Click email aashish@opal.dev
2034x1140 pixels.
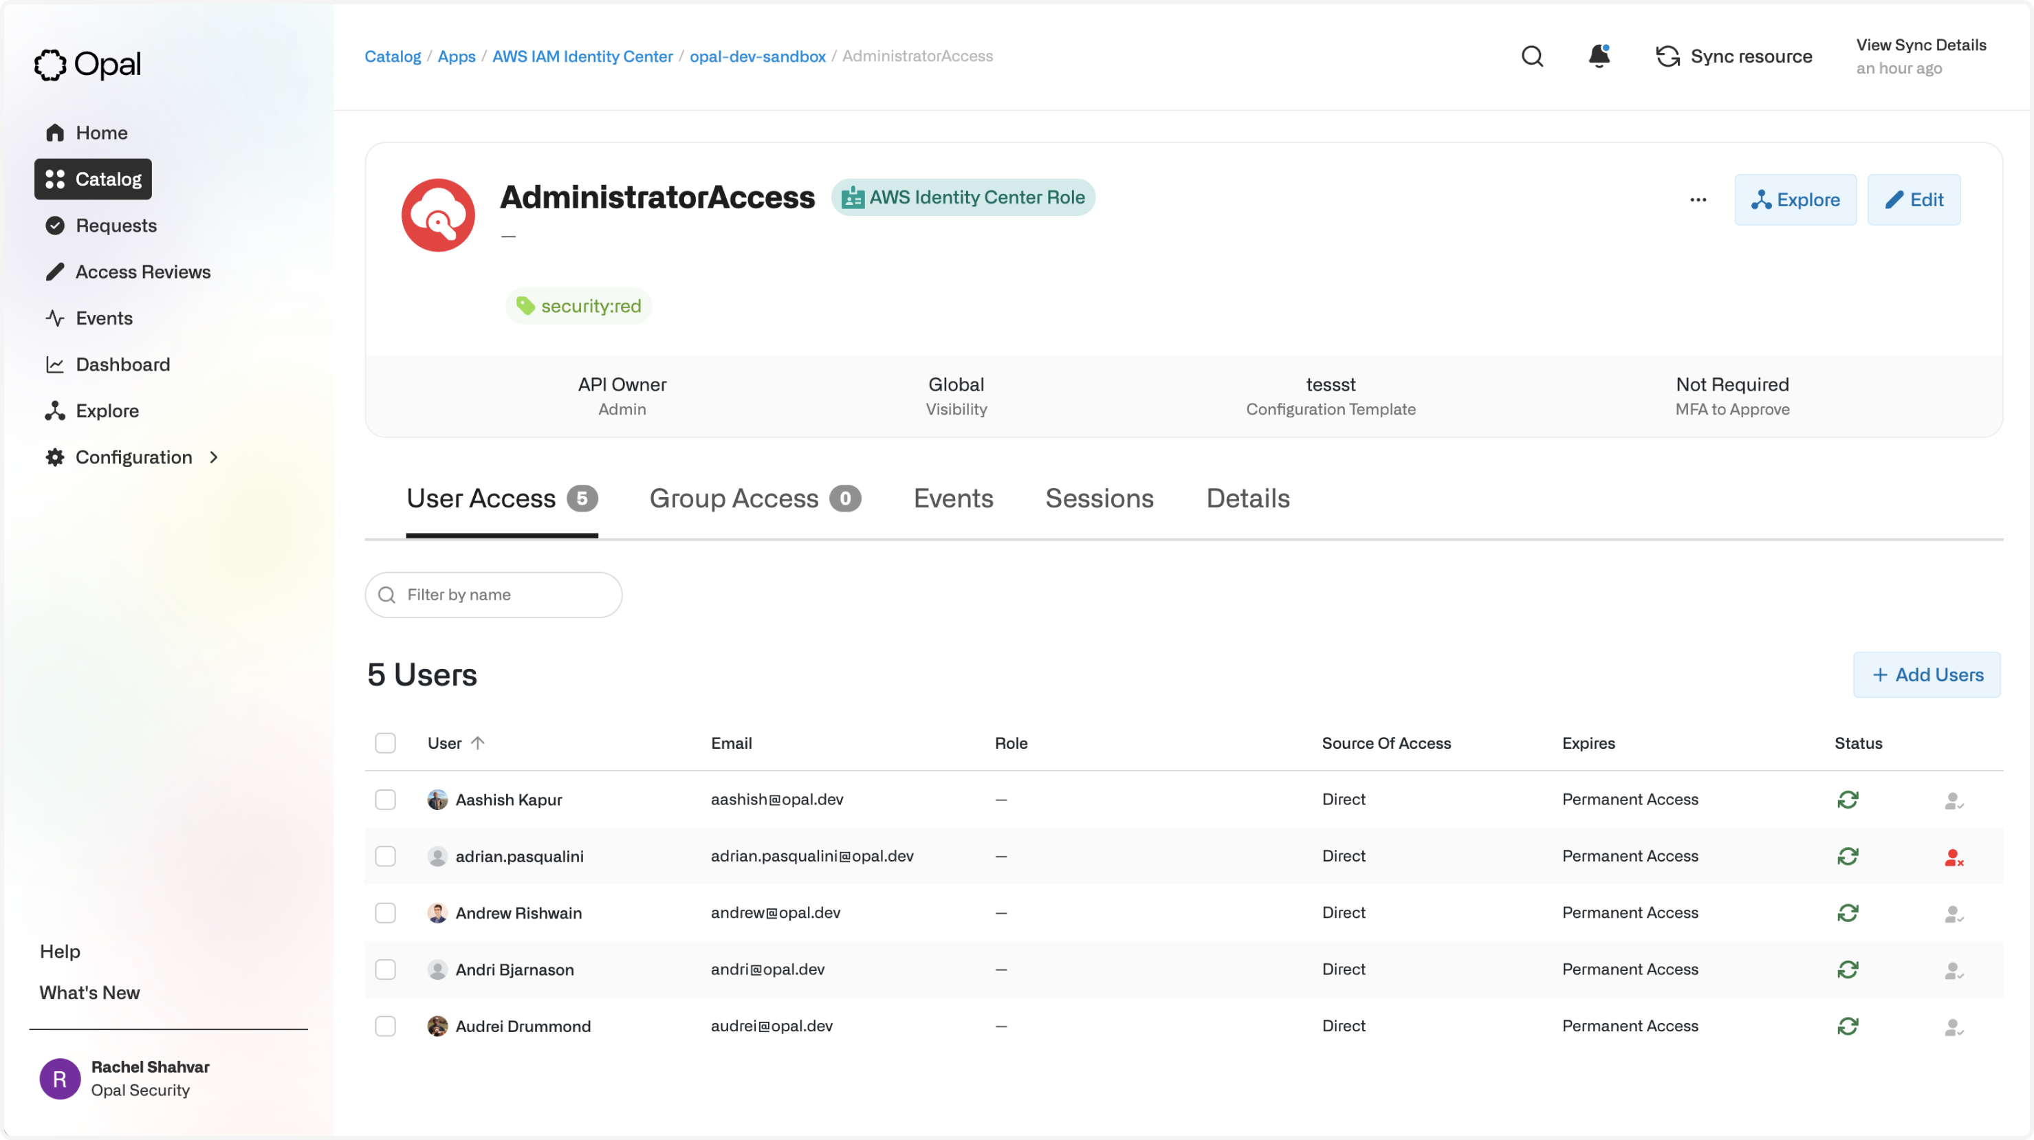coord(777,800)
